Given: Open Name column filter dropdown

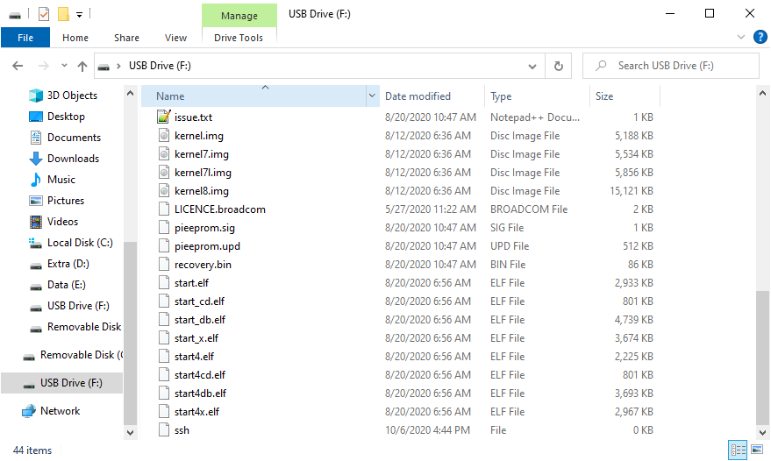Looking at the screenshot, I should coord(373,96).
